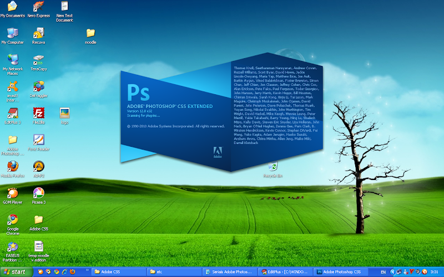Expand hidden Quick Launch items chevron
This screenshot has width=444, height=277.
click(87, 270)
